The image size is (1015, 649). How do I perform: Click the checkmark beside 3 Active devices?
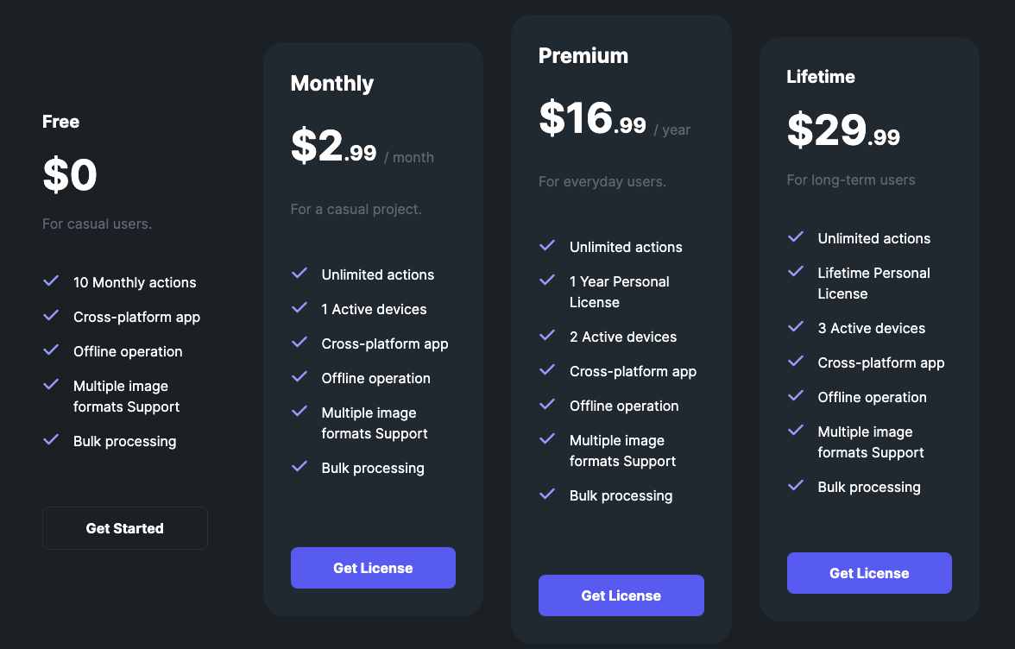coord(795,327)
